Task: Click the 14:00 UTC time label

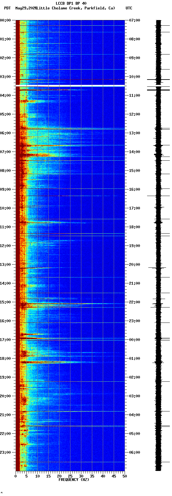Action: click(x=134, y=152)
